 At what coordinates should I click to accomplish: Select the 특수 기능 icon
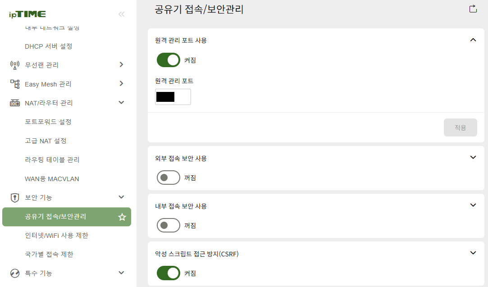14,273
